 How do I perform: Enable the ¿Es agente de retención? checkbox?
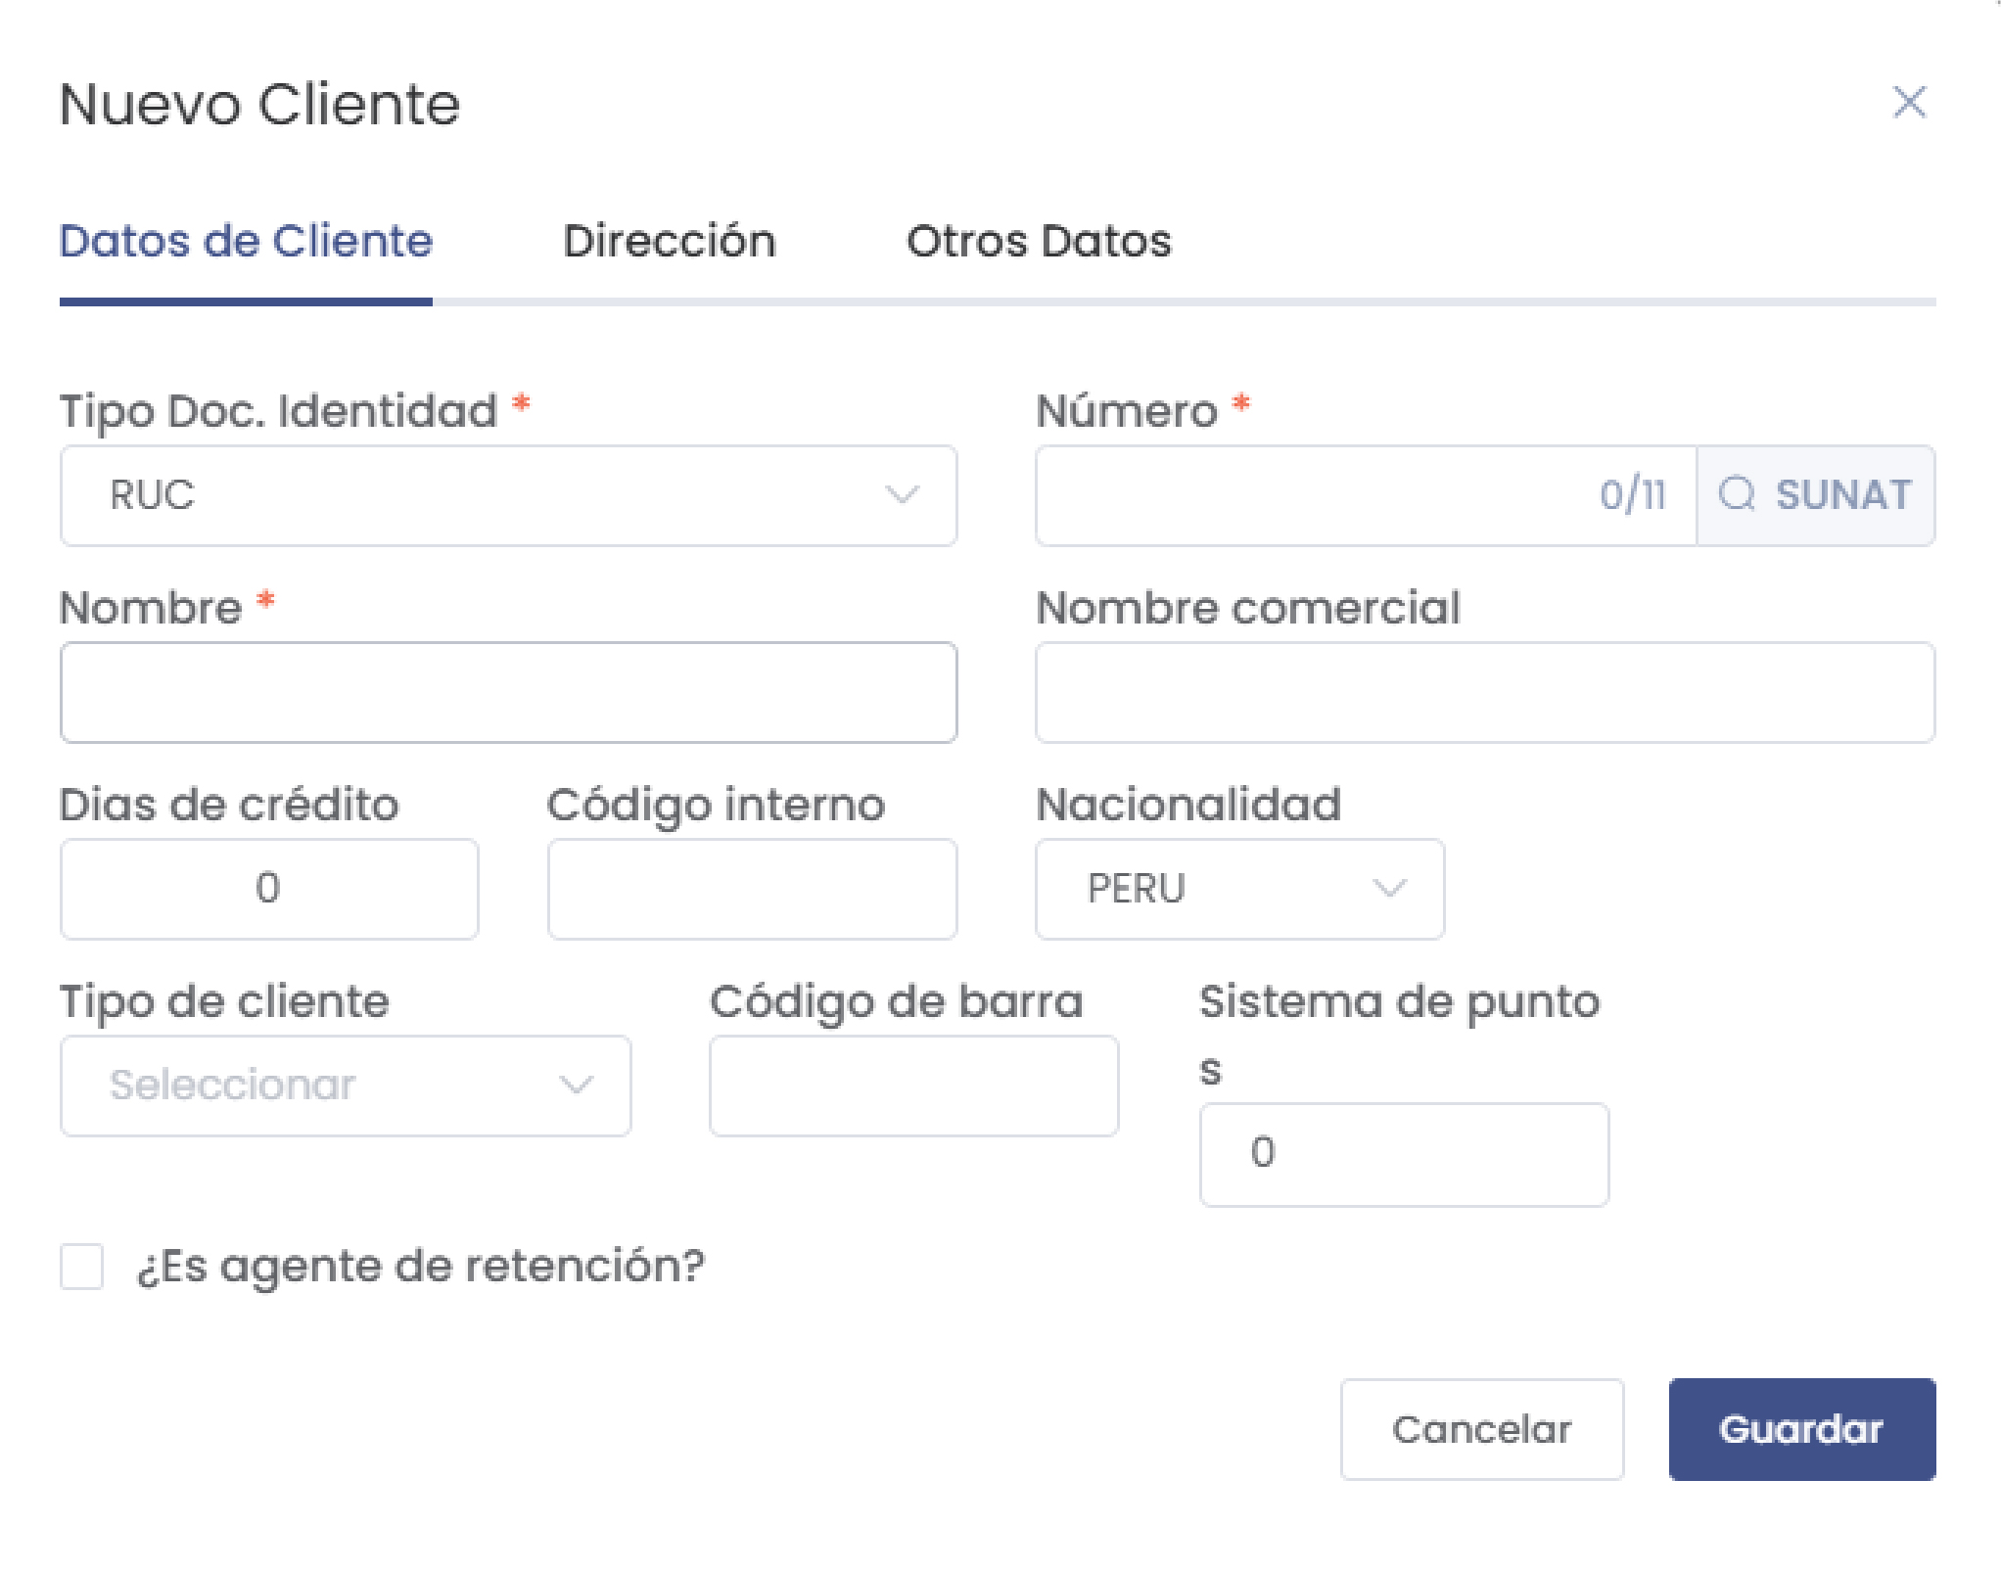tap(82, 1268)
